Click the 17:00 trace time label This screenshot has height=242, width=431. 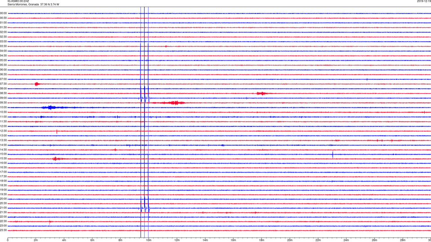coord(4,172)
